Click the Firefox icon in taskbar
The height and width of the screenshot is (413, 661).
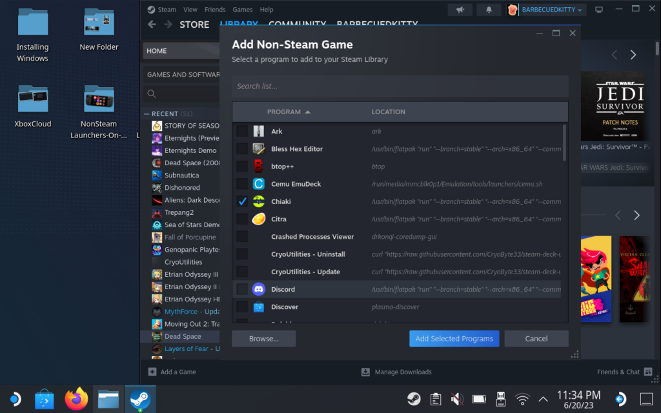coord(76,399)
